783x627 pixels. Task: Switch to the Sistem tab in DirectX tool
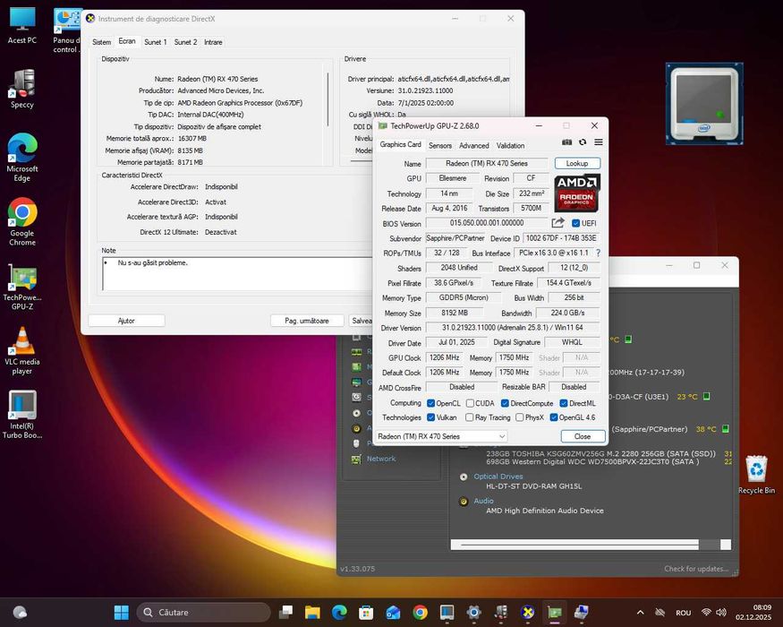101,42
